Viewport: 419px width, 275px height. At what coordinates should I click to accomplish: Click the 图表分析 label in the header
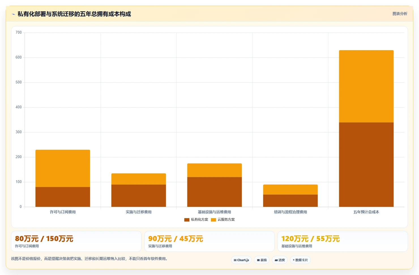click(400, 14)
